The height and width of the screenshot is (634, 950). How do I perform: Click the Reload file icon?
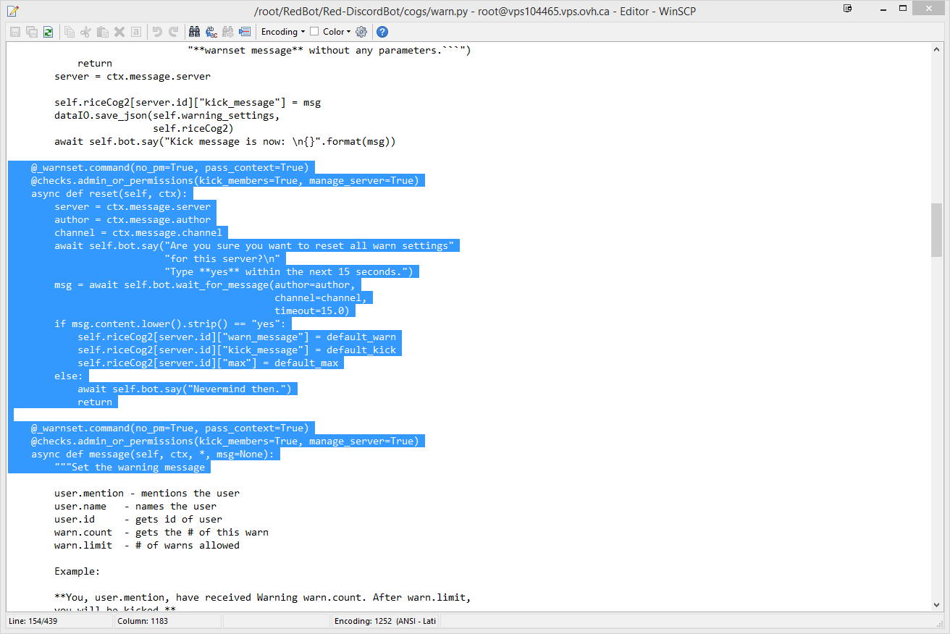[x=48, y=32]
